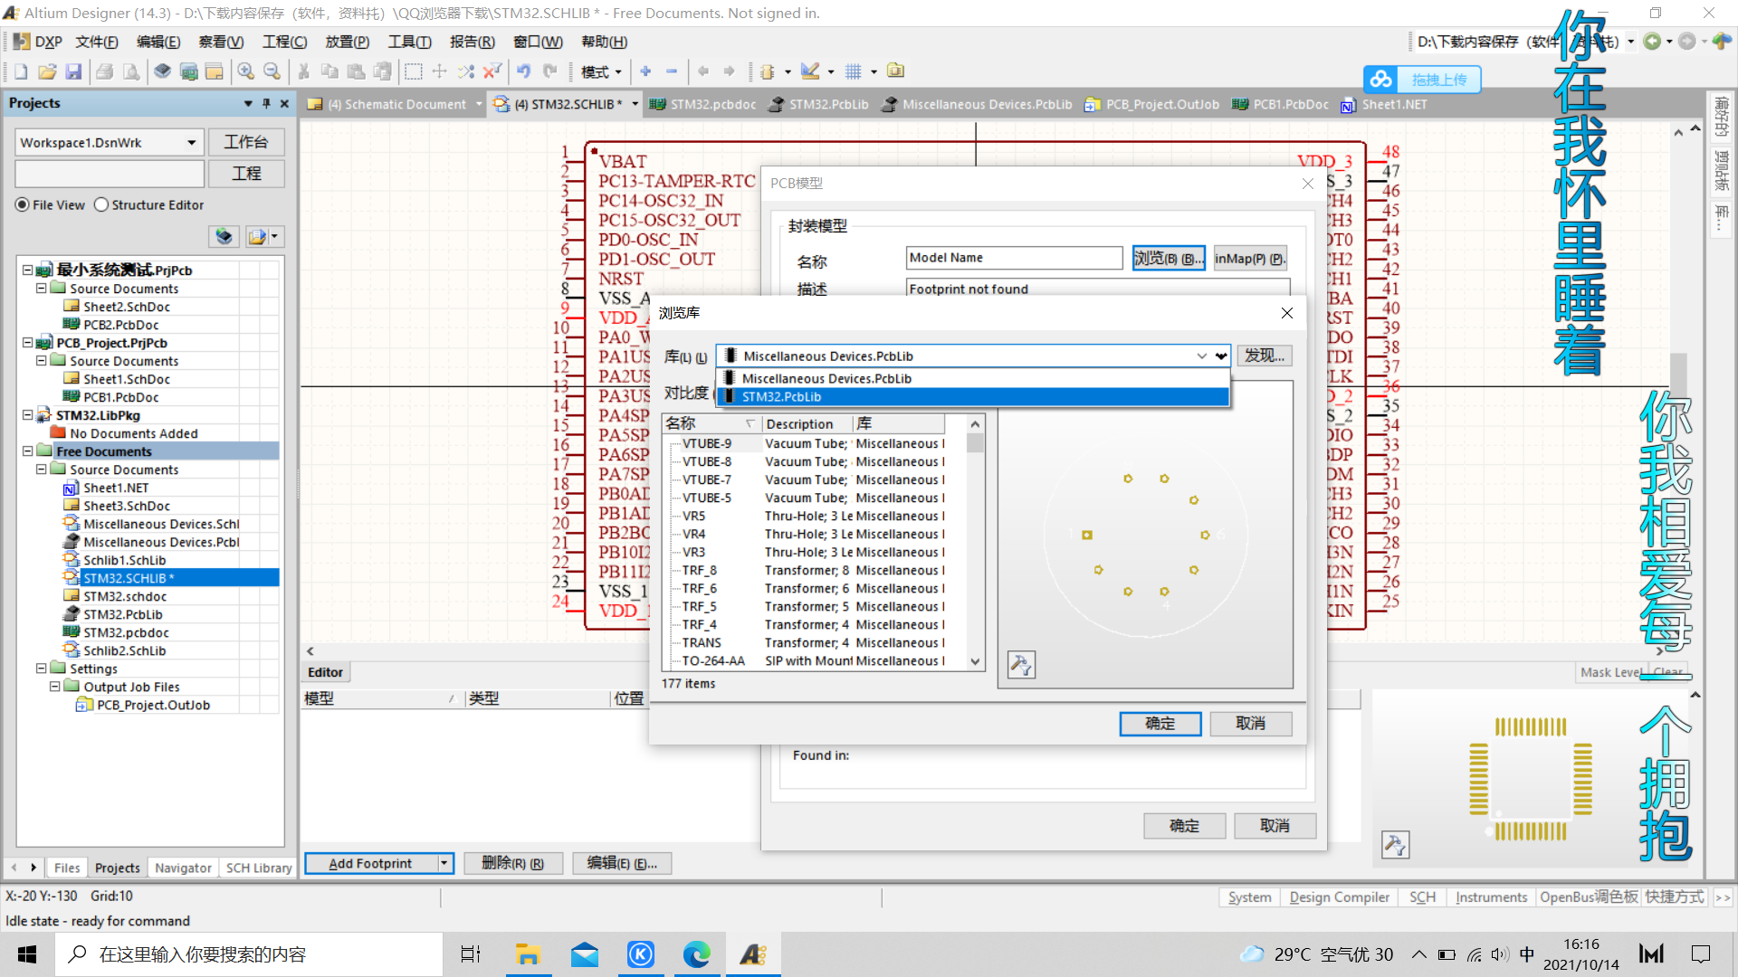The height and width of the screenshot is (977, 1738).
Task: Click the Windows Task View icon
Action: 471,954
